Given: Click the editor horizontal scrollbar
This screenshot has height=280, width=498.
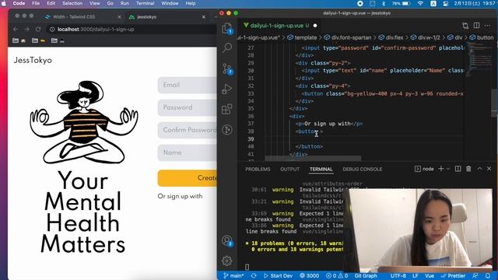Looking at the screenshot, I should (x=313, y=158).
